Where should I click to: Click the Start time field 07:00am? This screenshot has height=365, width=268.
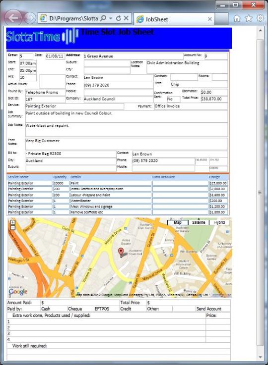point(28,63)
